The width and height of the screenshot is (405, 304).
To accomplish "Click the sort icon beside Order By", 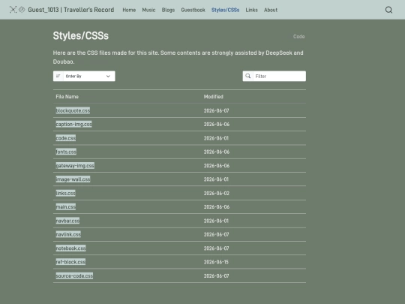I will (x=58, y=76).
